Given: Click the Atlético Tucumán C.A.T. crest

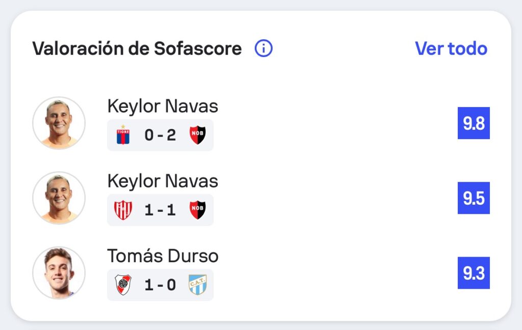Looking at the screenshot, I should point(198,285).
